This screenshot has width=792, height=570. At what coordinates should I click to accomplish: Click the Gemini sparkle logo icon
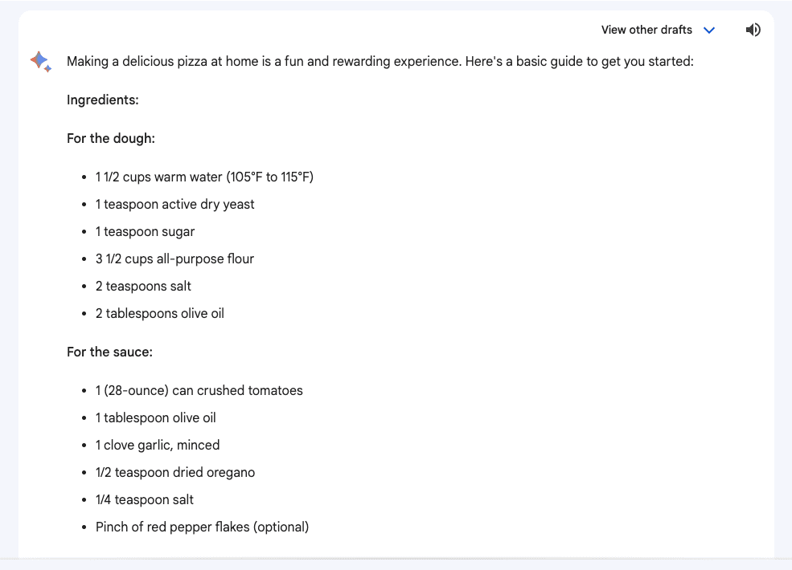pos(41,62)
